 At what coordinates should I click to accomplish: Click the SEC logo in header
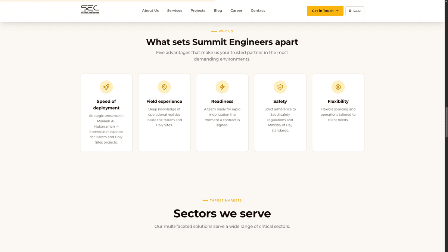(x=90, y=10)
